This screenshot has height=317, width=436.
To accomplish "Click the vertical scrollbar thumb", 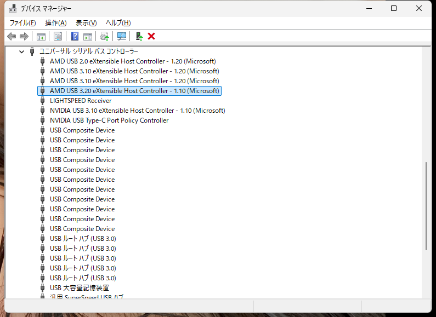I will pos(426,206).
